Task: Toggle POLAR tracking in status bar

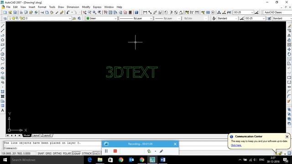Action: click(x=67, y=154)
